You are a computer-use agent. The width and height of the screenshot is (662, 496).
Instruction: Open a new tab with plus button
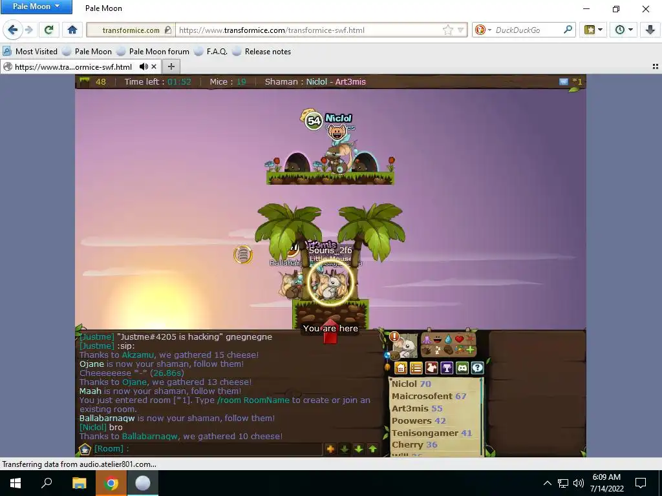(171, 67)
